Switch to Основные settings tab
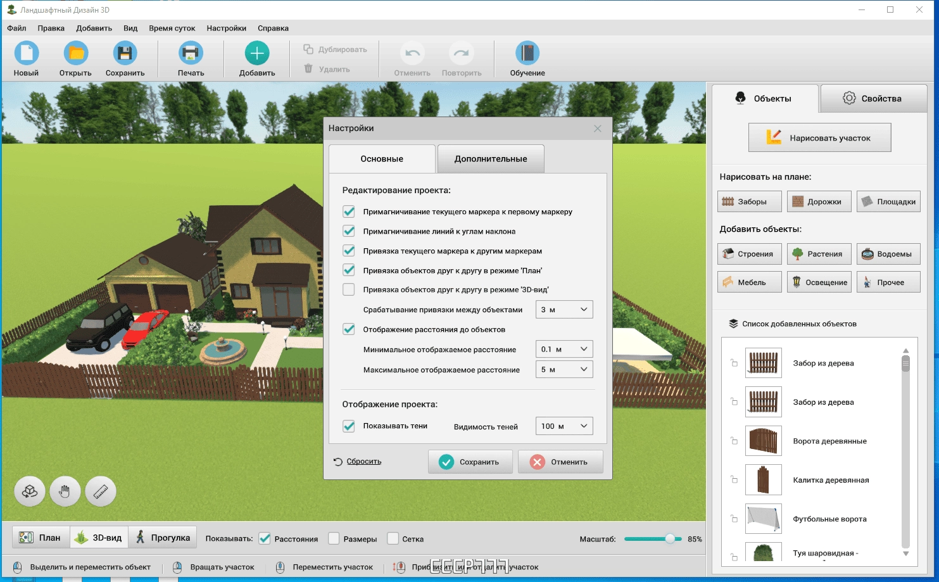 point(382,159)
